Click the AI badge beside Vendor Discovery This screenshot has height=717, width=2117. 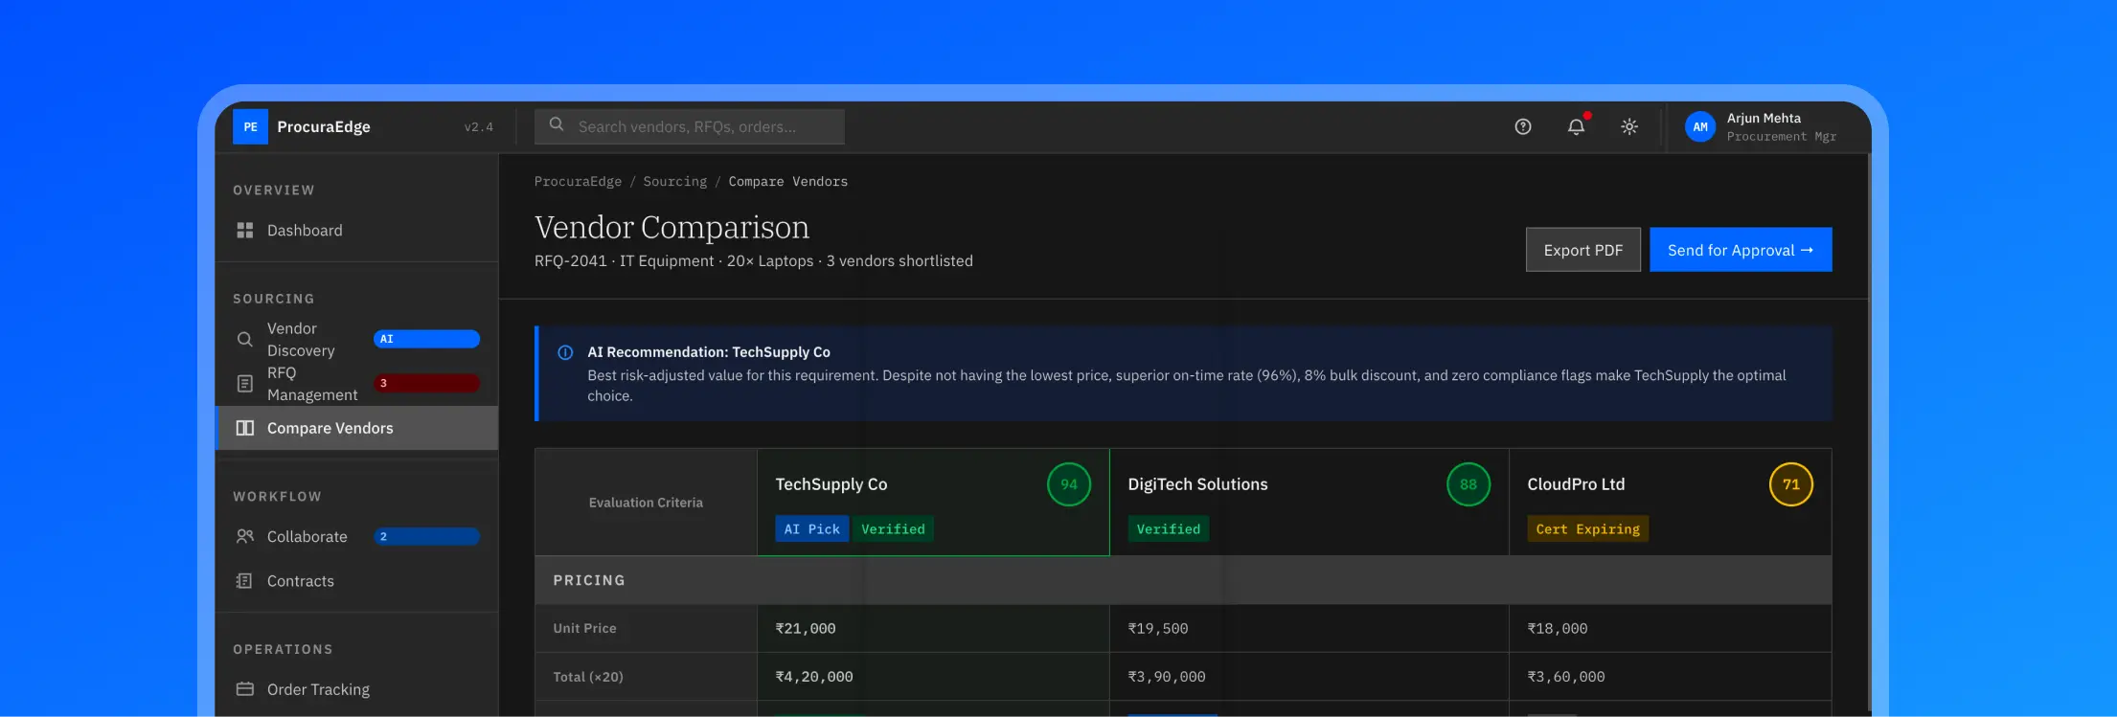426,339
